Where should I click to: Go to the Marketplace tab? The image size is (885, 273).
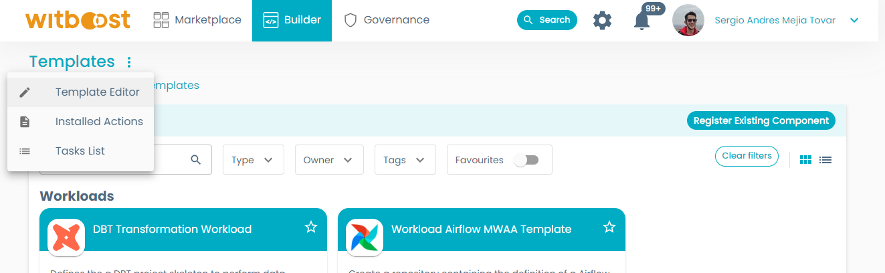click(x=197, y=20)
